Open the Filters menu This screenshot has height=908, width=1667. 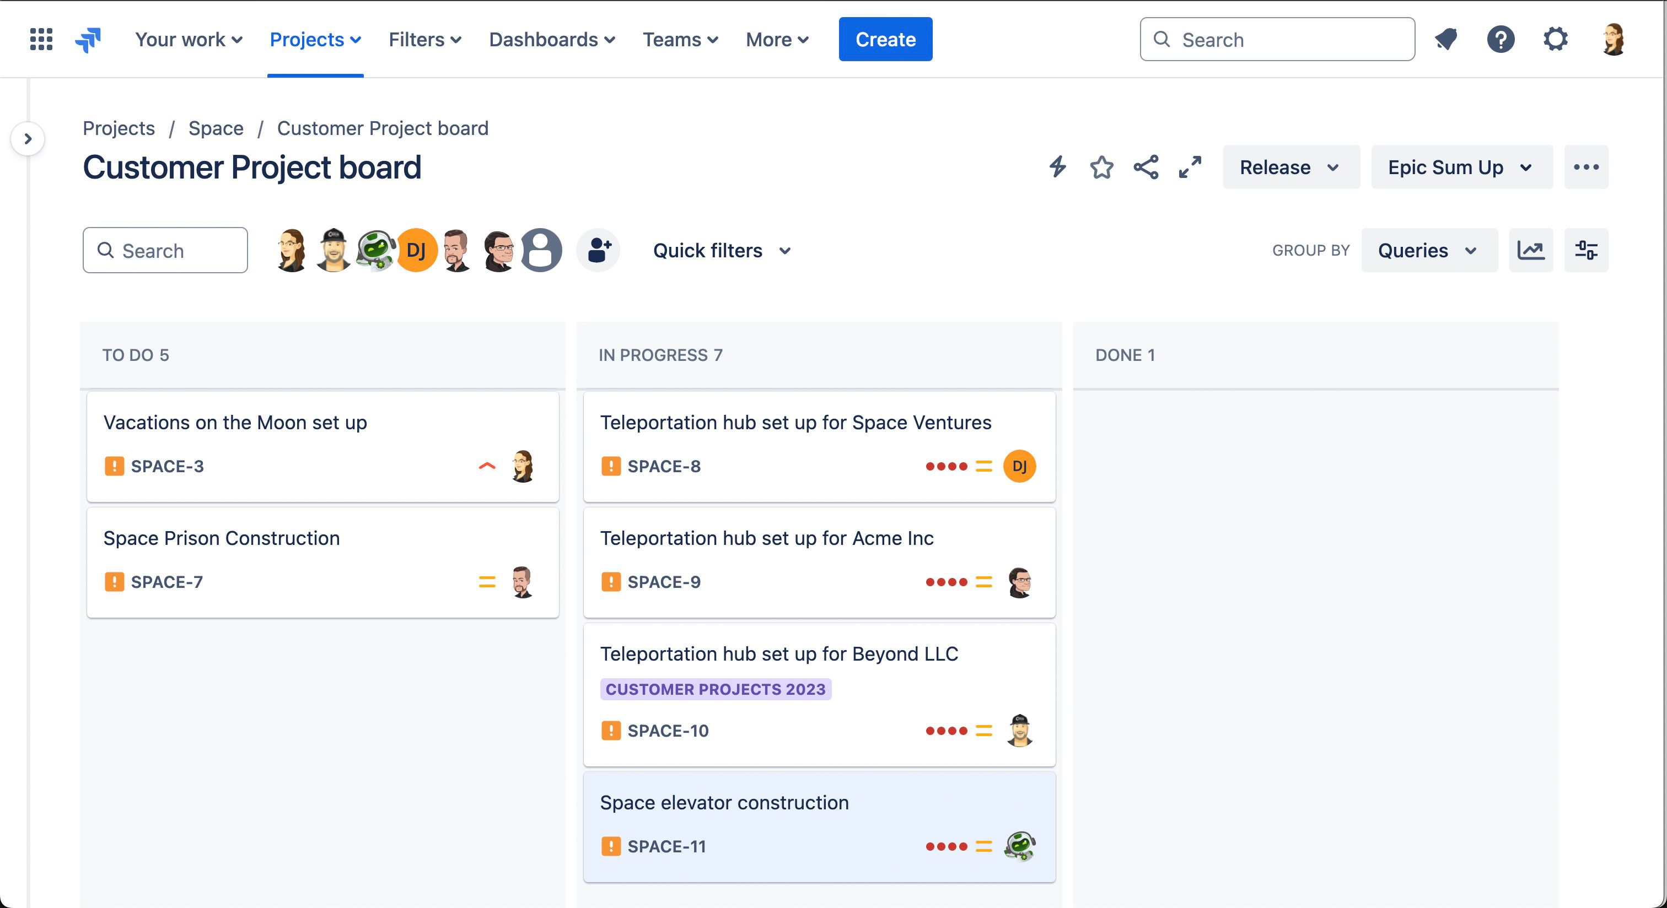(x=424, y=40)
